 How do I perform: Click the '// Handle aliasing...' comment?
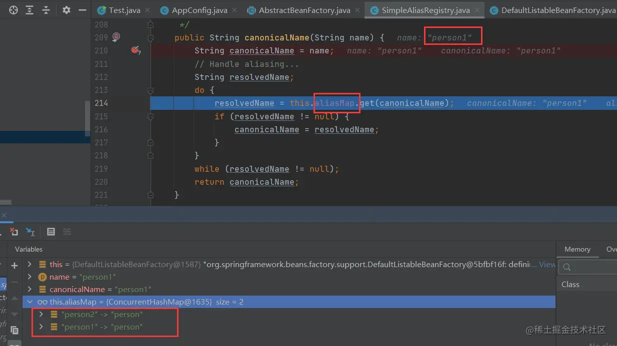click(x=246, y=64)
